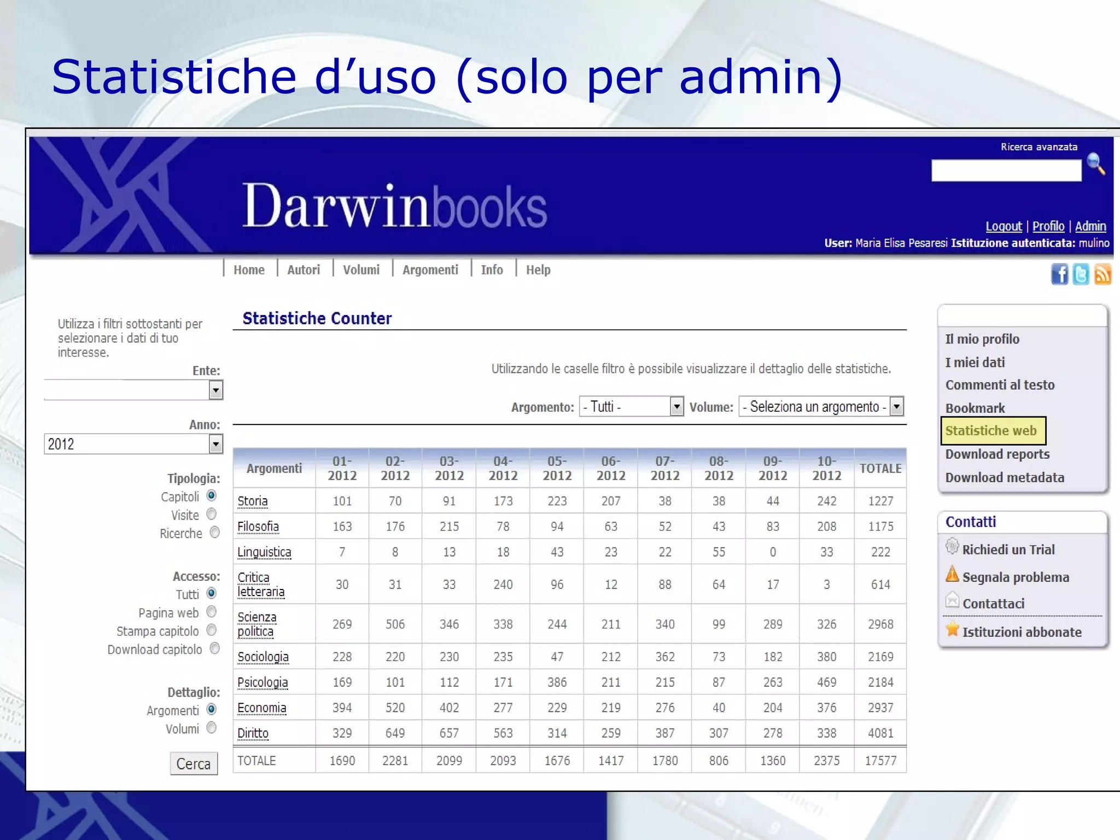
Task: Open the Psicologia subject link
Action: click(x=262, y=682)
